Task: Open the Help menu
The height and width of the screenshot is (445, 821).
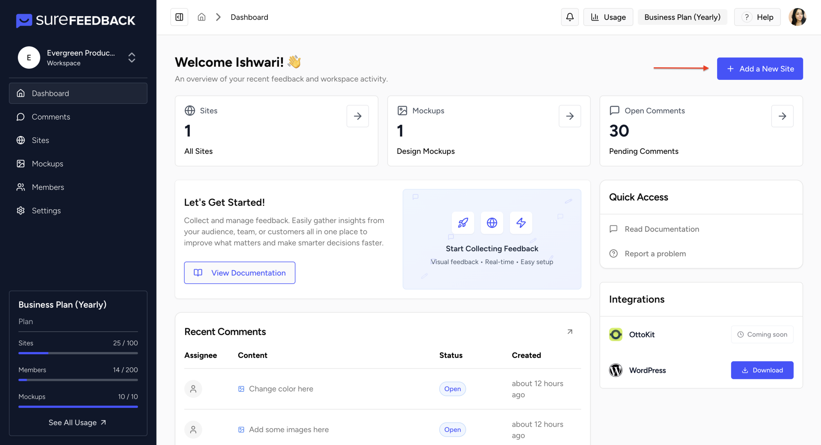Action: click(758, 17)
